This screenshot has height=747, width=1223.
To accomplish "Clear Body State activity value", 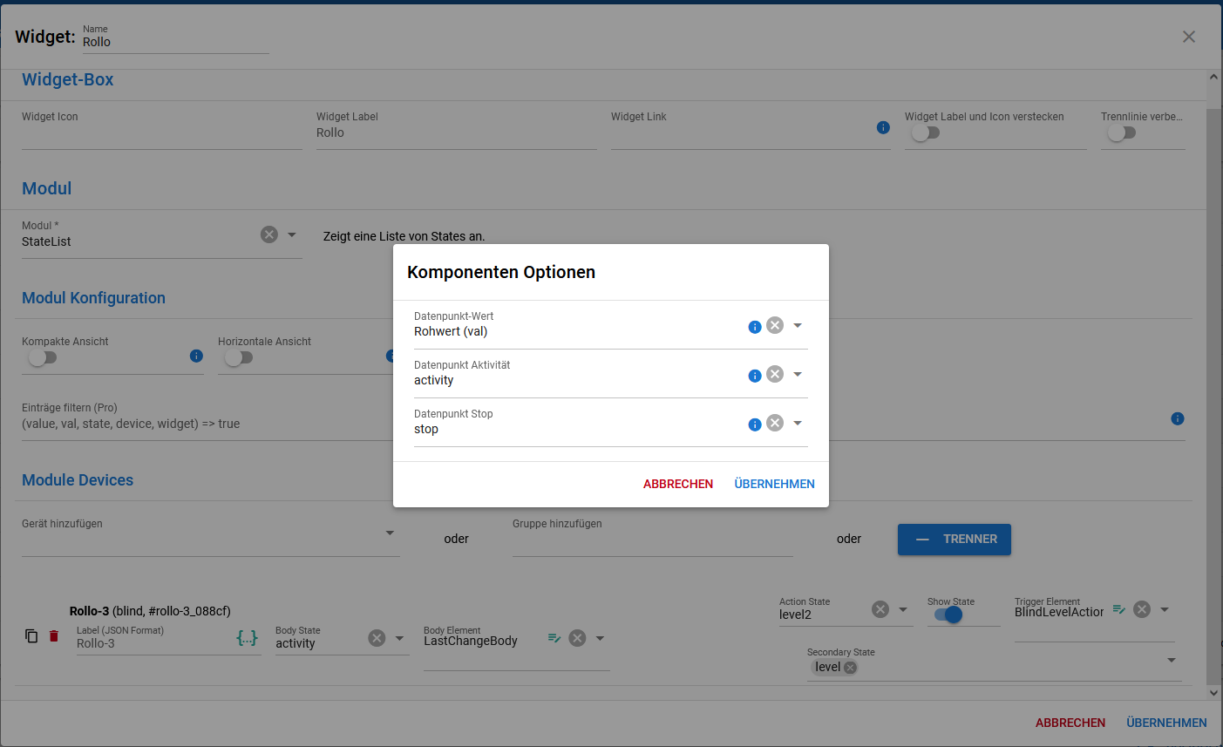I will tap(377, 638).
